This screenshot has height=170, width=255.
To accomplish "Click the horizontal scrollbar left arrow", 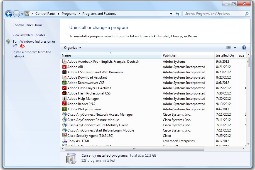I will (x=62, y=149).
